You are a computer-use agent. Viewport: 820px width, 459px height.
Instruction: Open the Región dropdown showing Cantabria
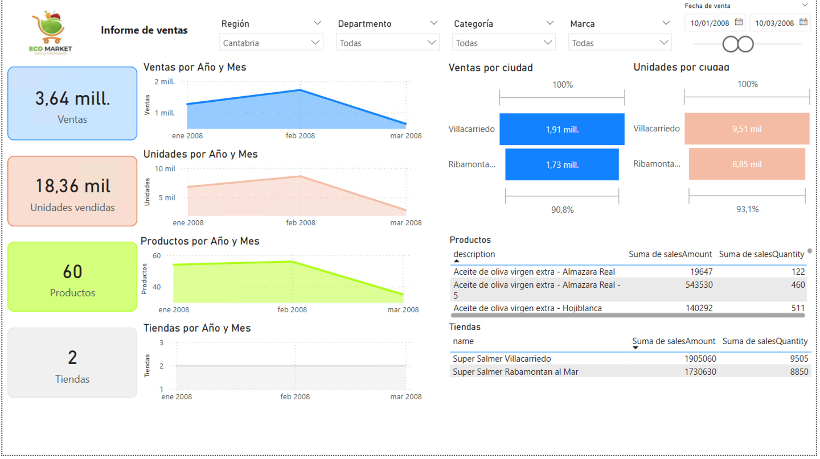click(x=271, y=43)
